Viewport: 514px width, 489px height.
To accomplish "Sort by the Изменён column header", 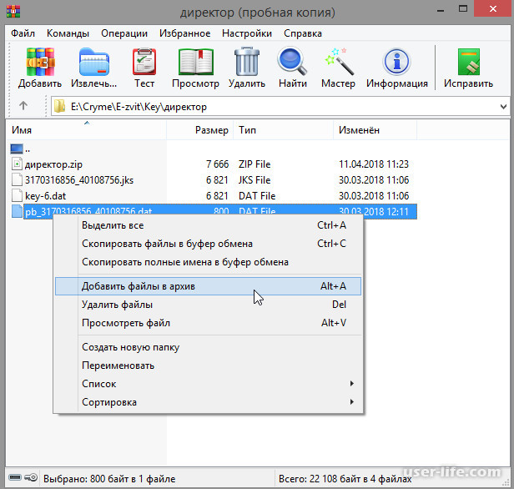I will pyautogui.click(x=375, y=130).
